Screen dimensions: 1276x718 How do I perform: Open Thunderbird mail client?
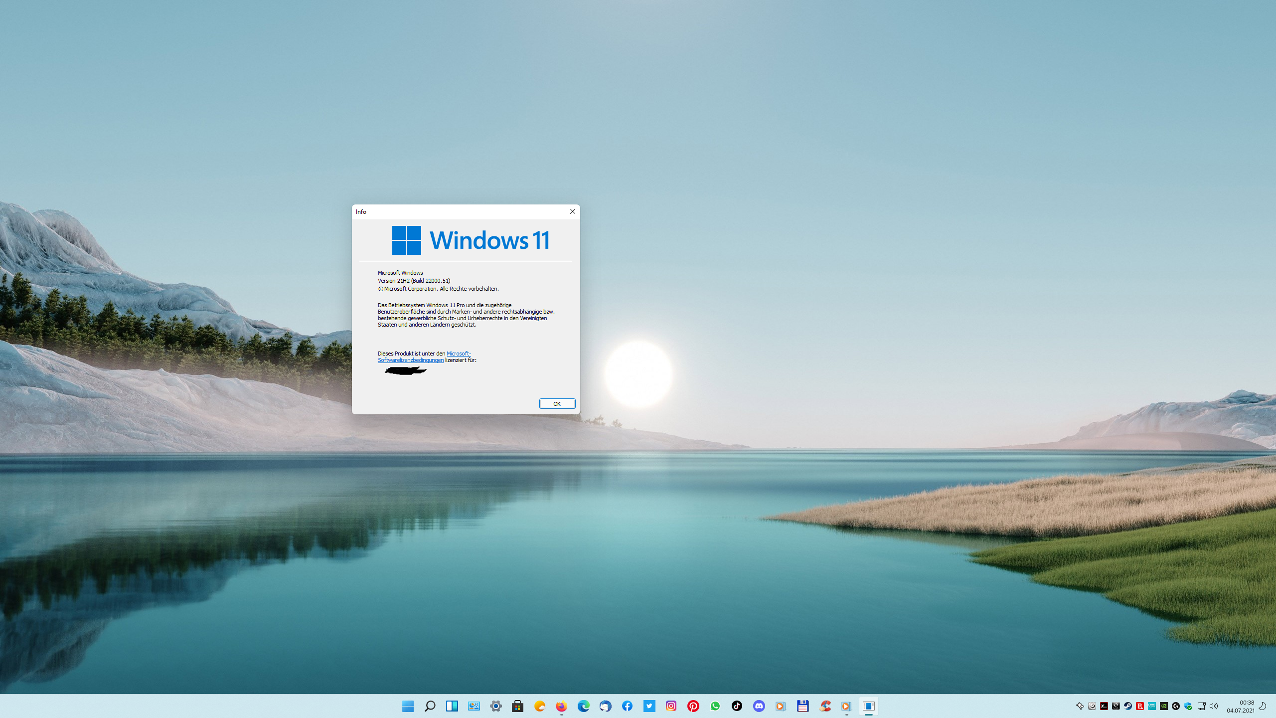pyautogui.click(x=605, y=706)
